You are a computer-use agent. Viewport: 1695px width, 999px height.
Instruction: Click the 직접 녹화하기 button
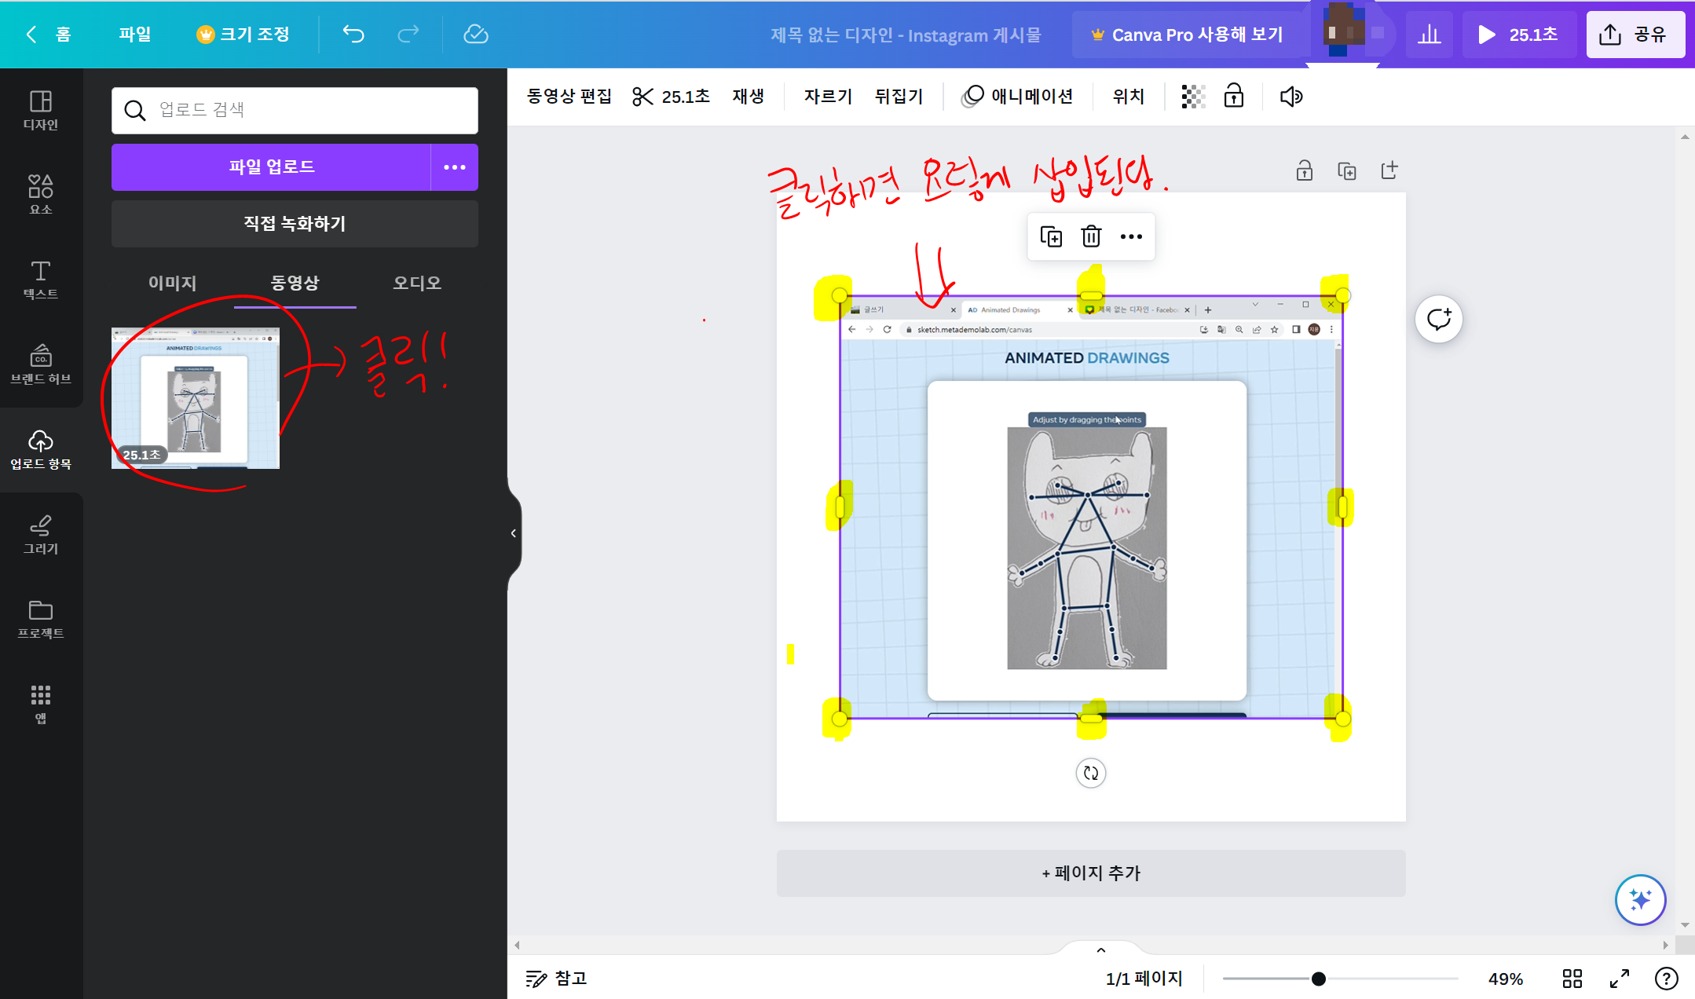[x=294, y=223]
